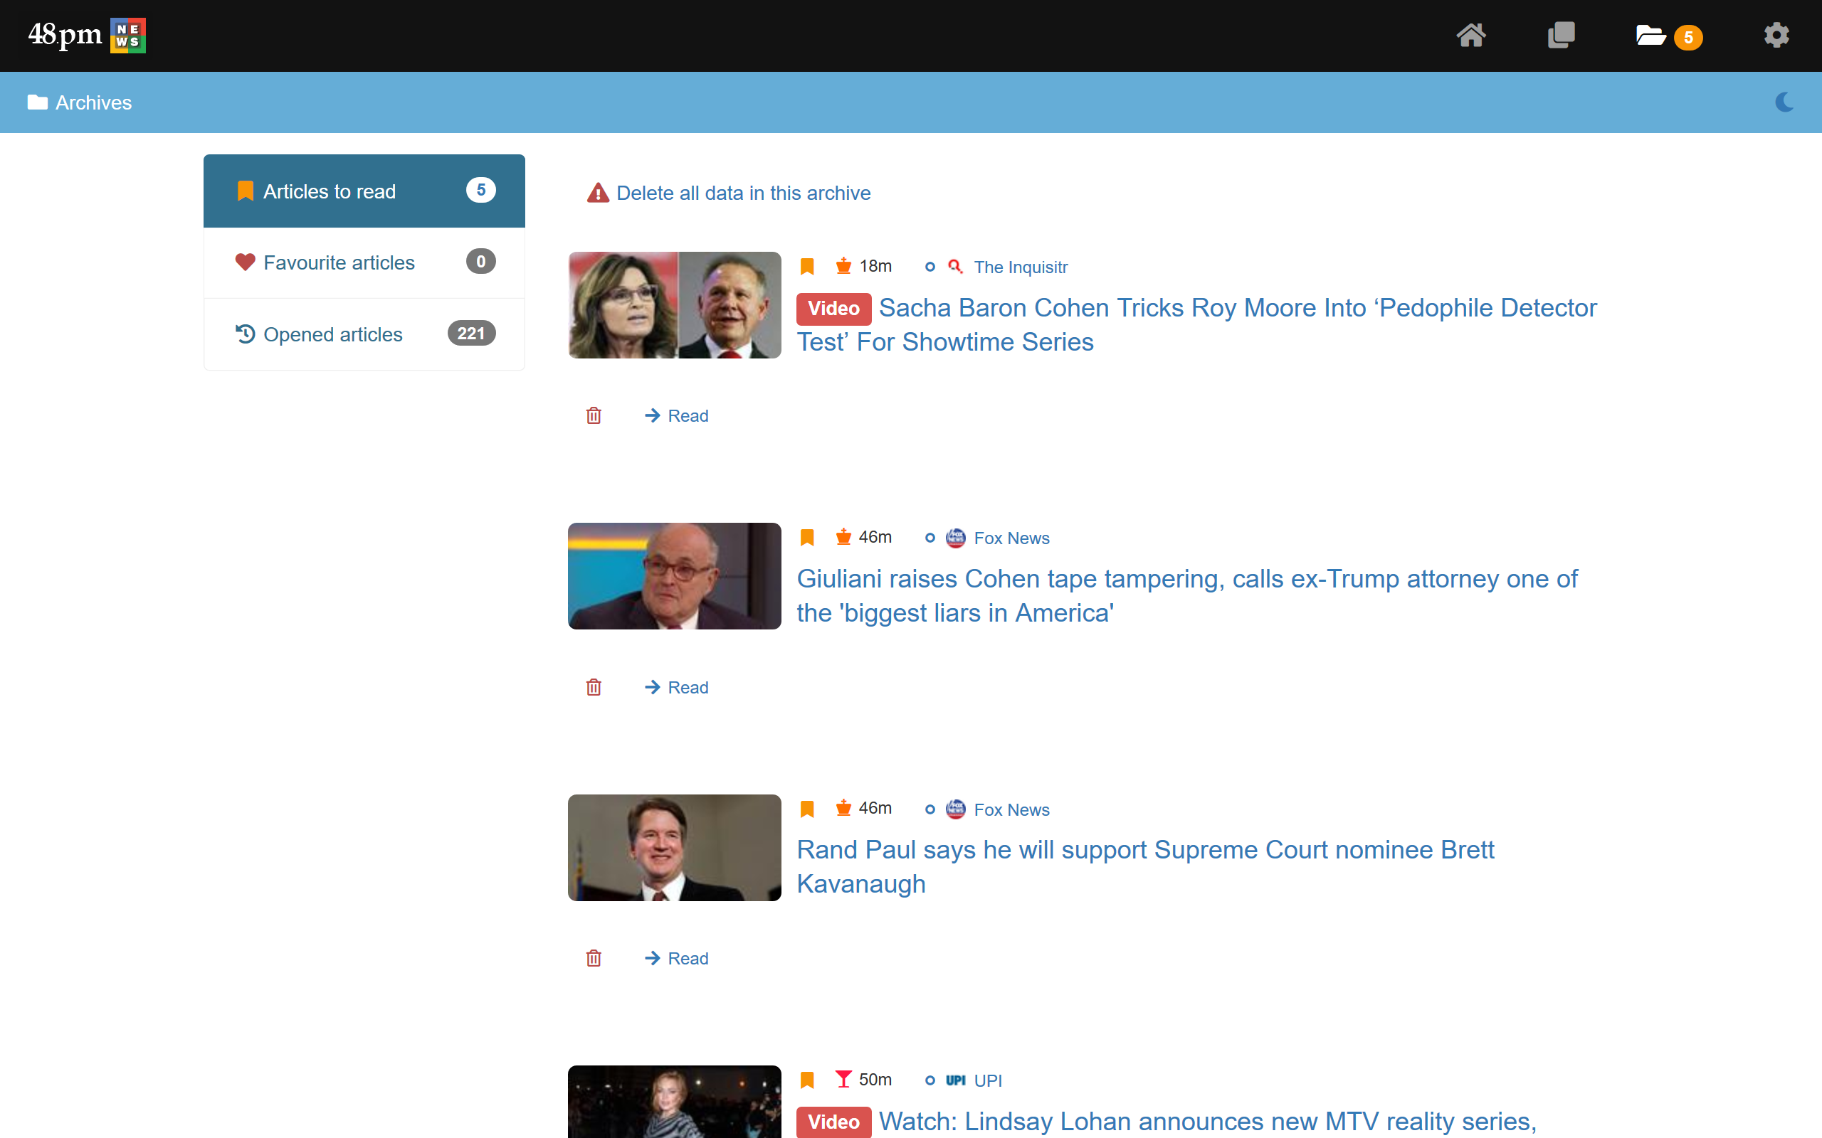
Task: Delete the Giuliani article with trash icon
Action: [x=594, y=687]
